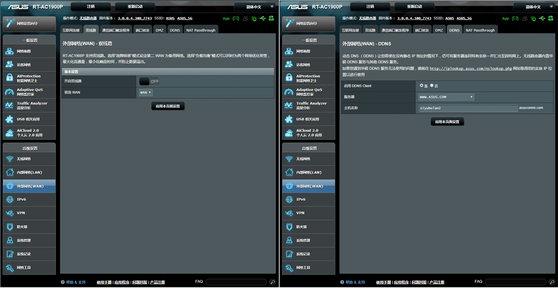Viewport: 558px width, 288px height.
Task: Open Network Map icon in DDNS window
Action: click(289, 51)
